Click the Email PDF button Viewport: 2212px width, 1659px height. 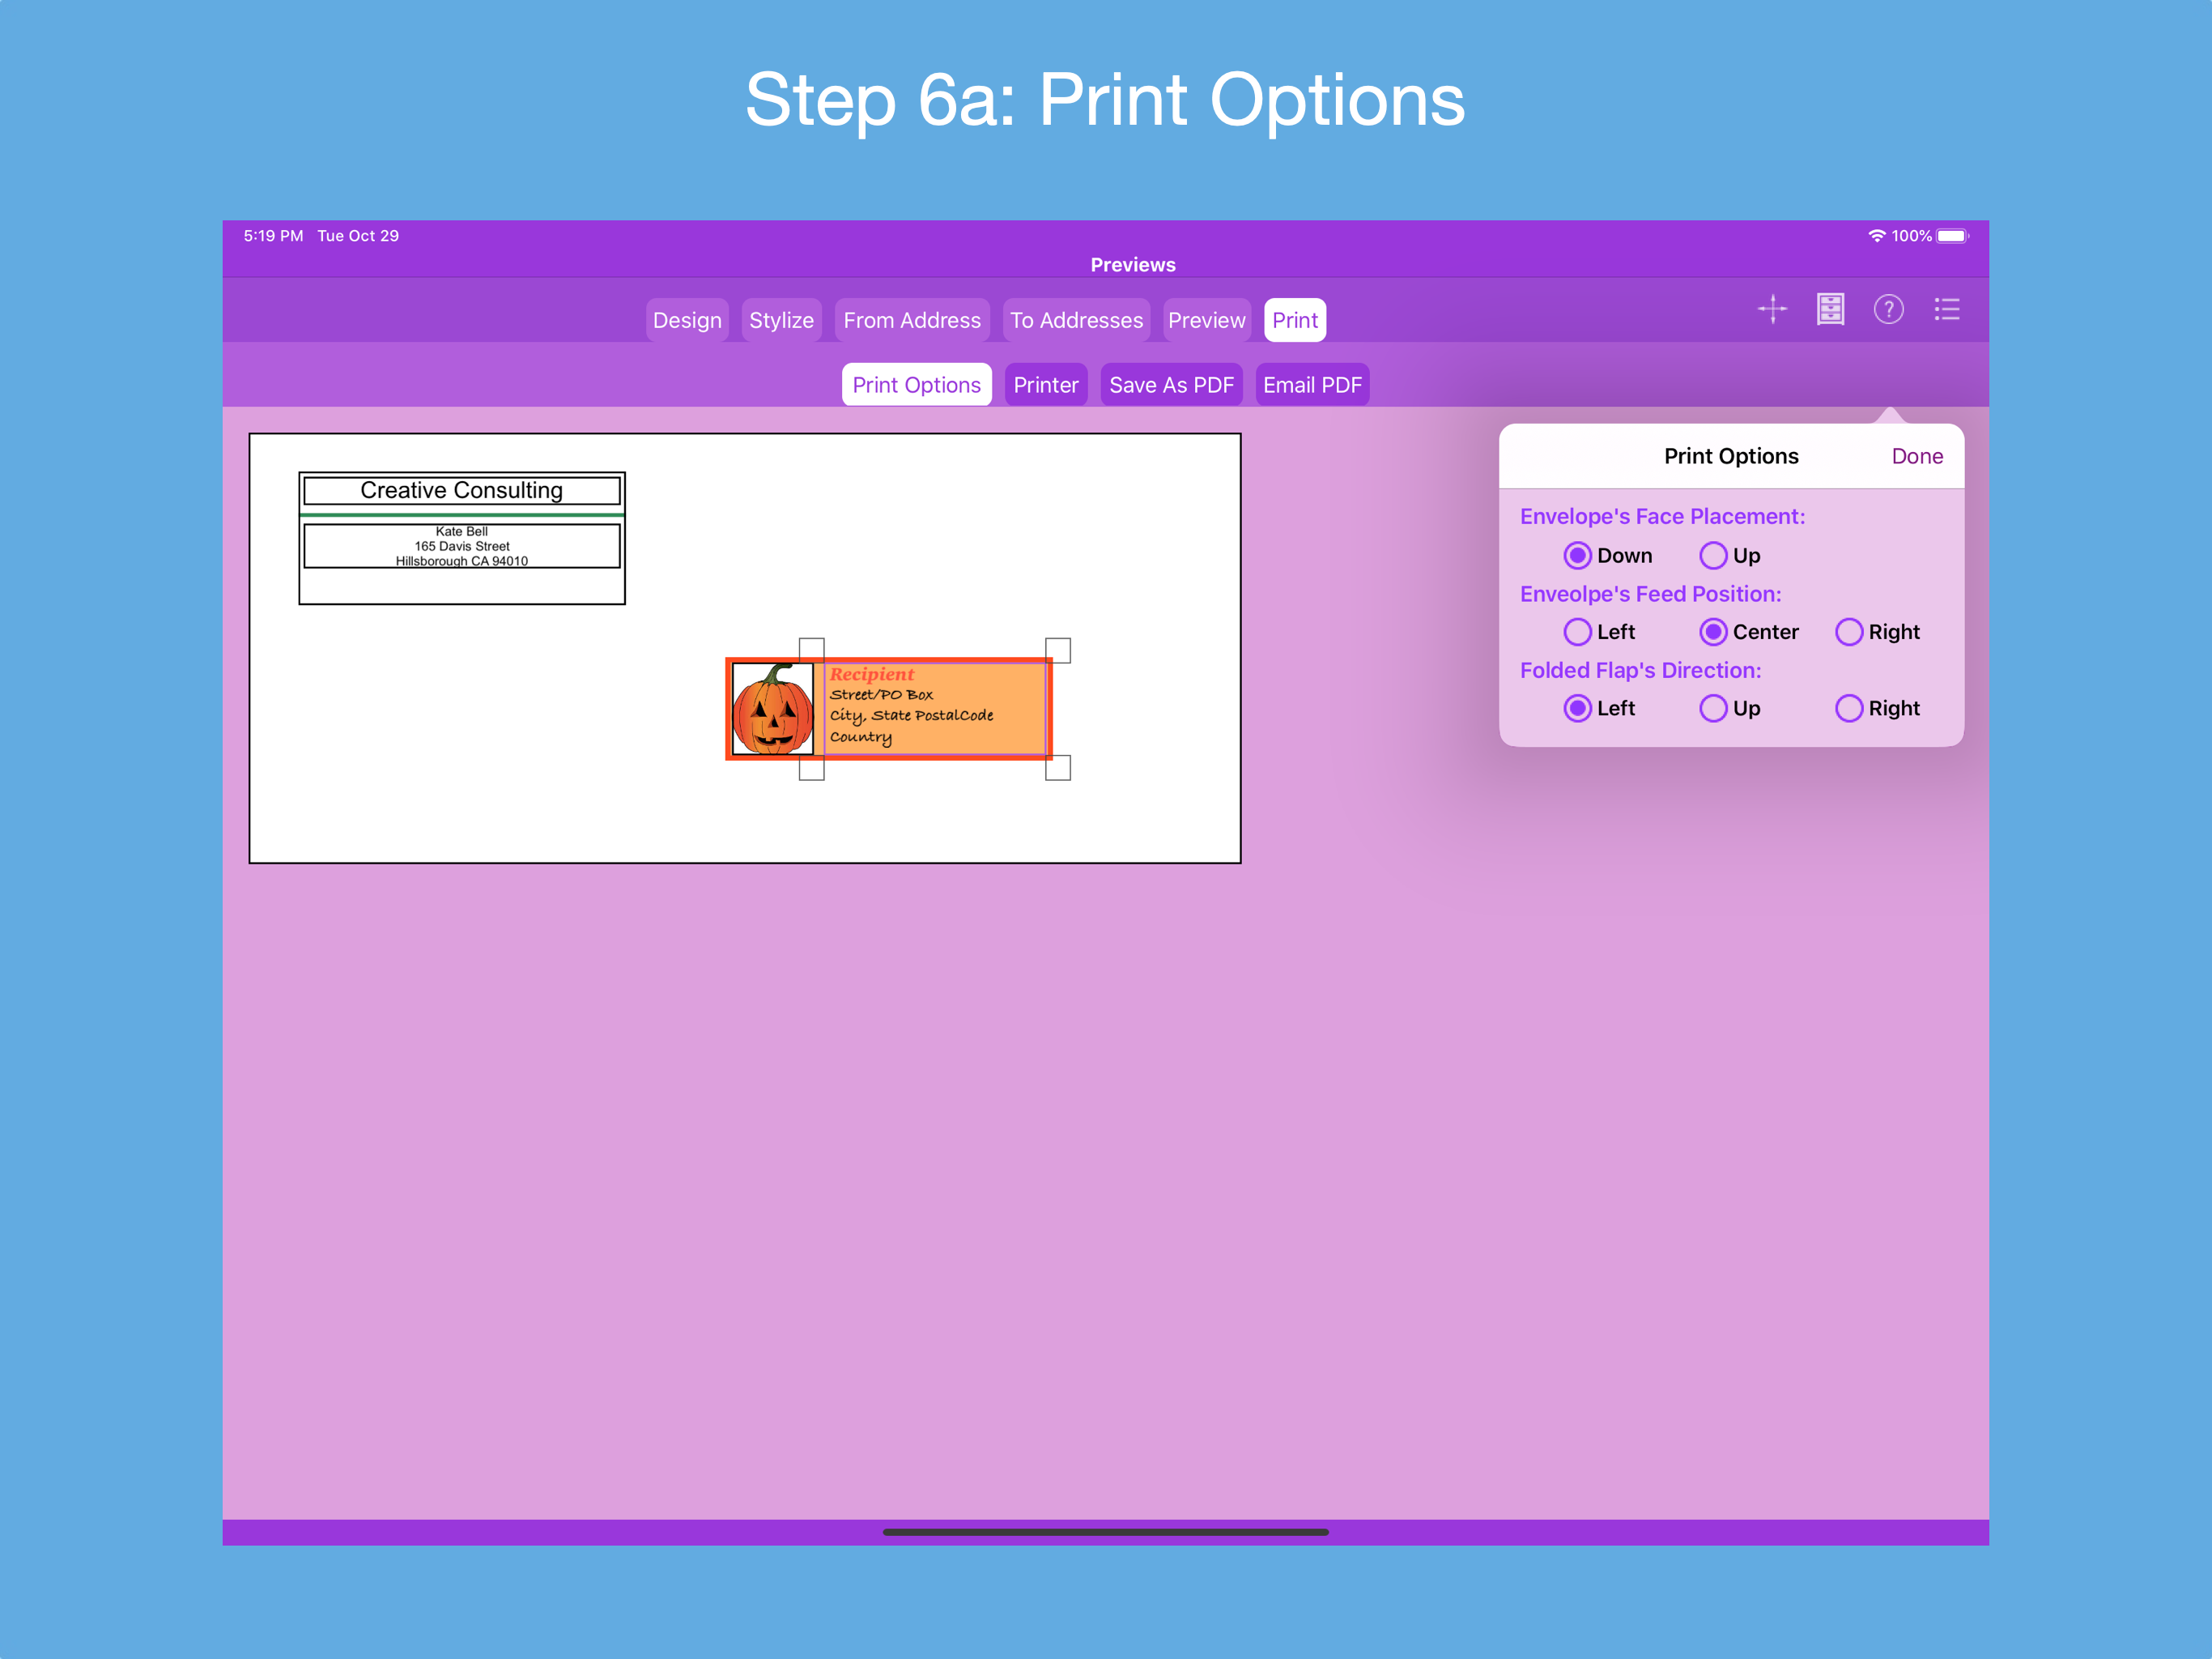point(1312,386)
